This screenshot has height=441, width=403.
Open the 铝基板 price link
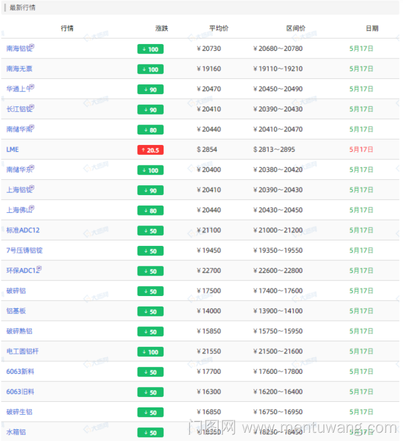pos(16,311)
